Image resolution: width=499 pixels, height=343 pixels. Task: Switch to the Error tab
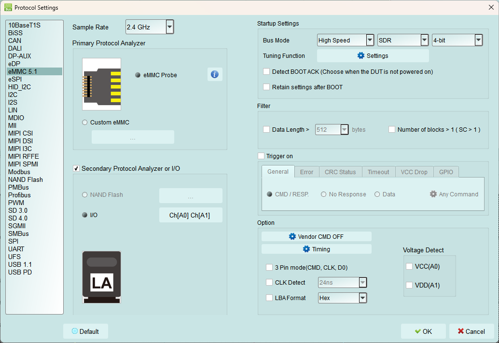point(307,172)
